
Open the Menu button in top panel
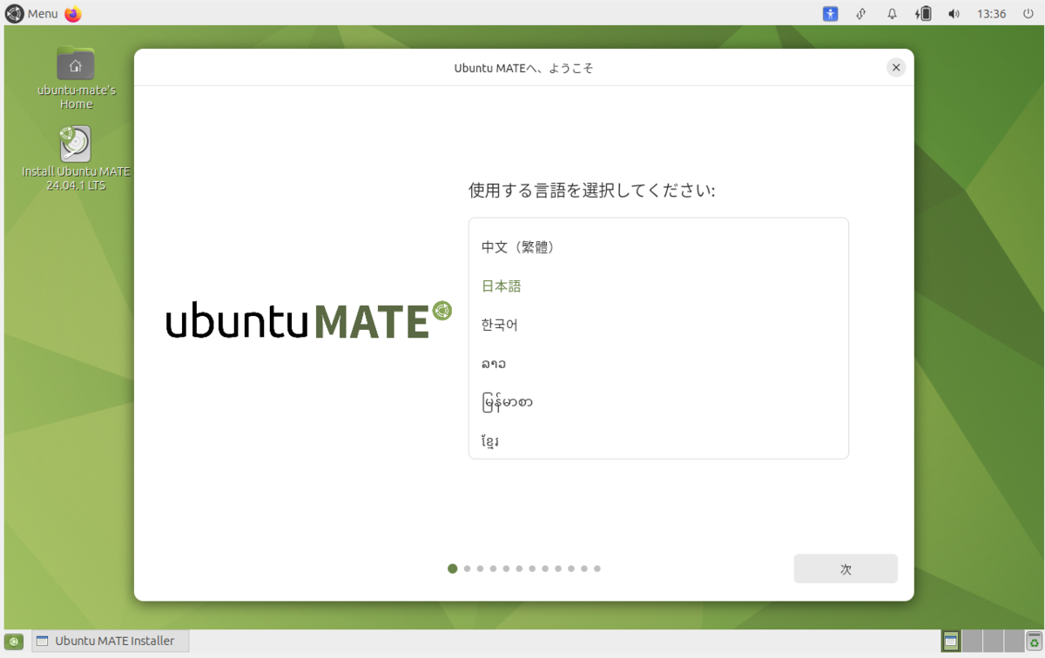pos(32,14)
